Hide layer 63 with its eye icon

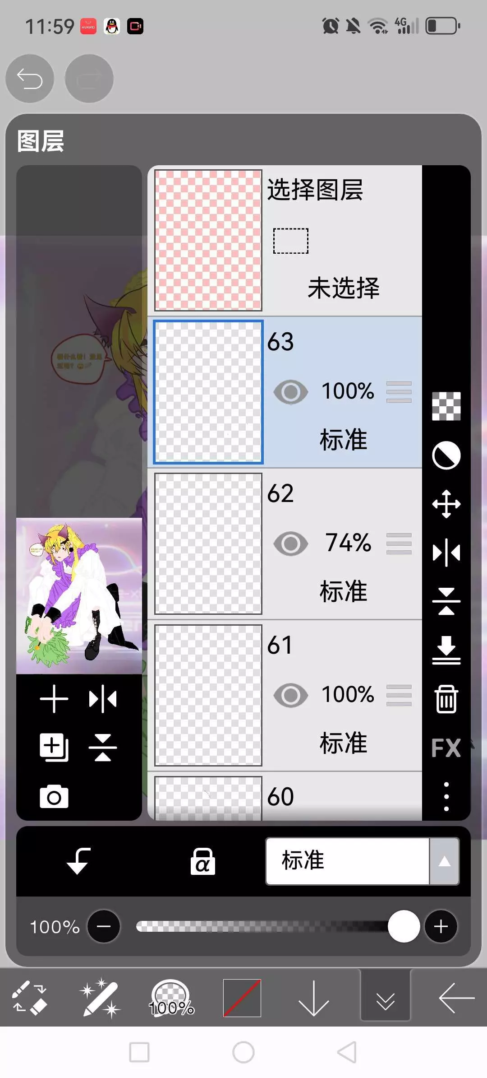291,392
